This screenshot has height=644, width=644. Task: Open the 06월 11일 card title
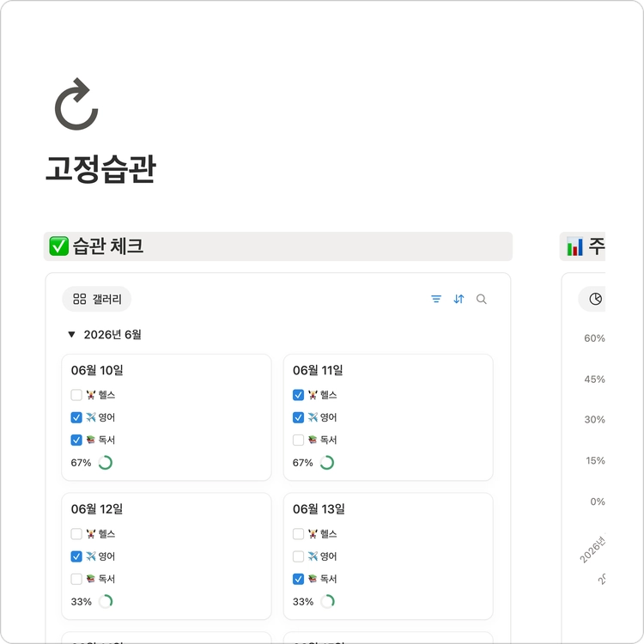[x=318, y=370]
